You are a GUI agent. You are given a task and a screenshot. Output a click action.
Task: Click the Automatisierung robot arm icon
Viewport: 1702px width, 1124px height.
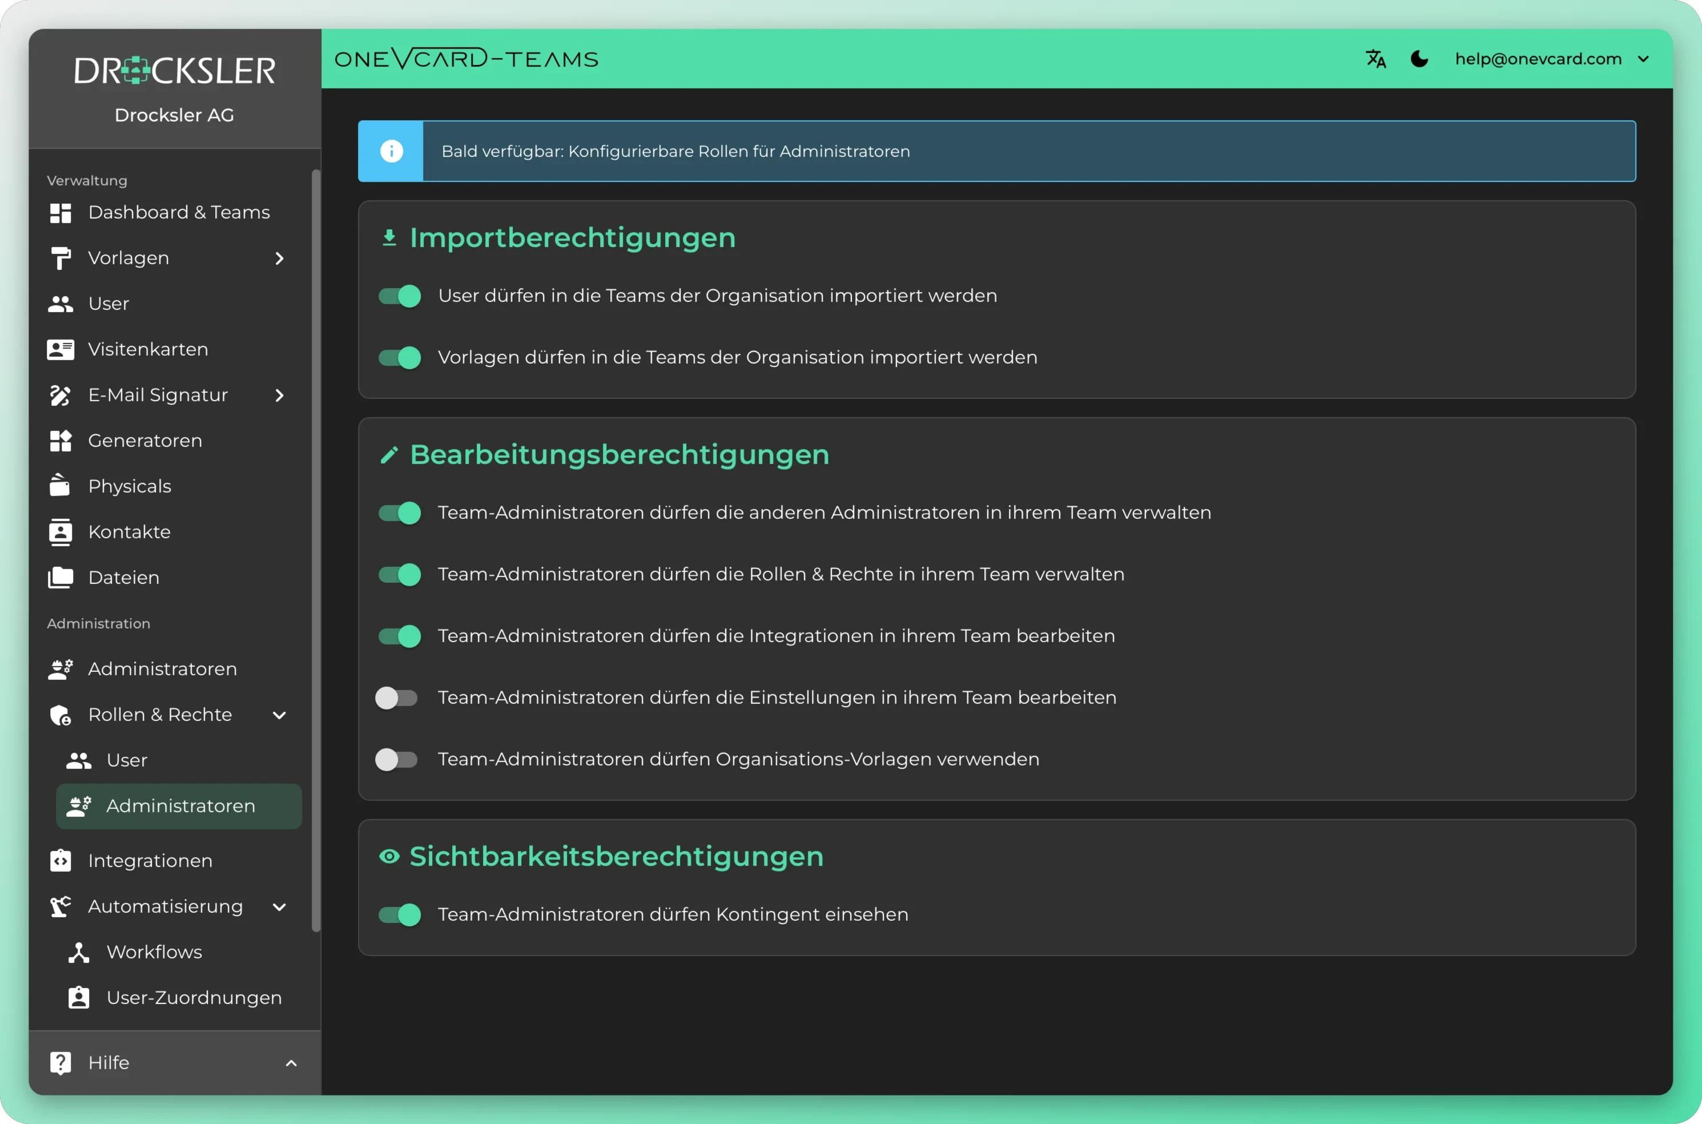(x=60, y=907)
